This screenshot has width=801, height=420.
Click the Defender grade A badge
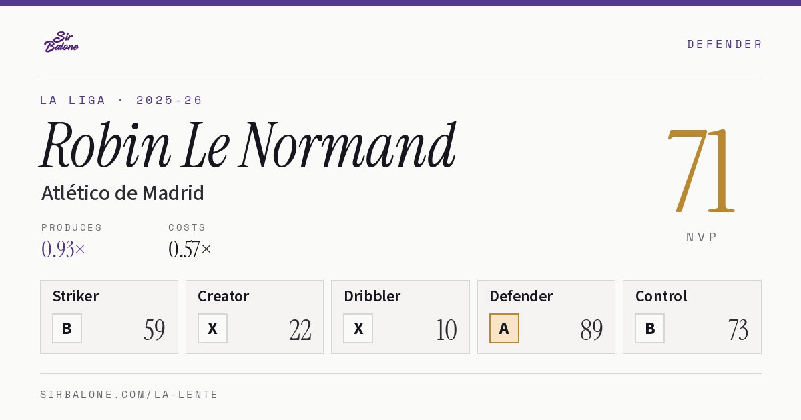(504, 328)
